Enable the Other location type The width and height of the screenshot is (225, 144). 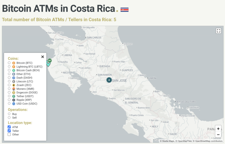tap(9, 134)
